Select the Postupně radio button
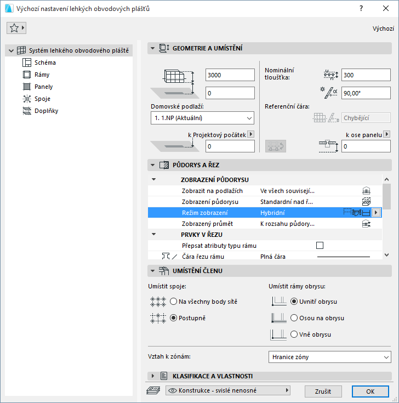Viewport: 399px width, 403px height. [x=173, y=318]
